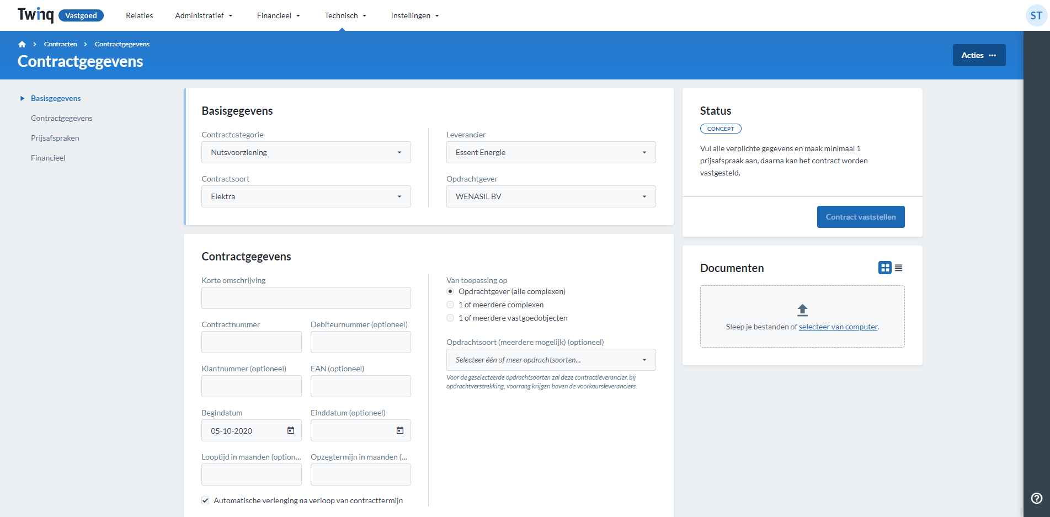
Task: Click the 'selecteer van computer' link
Action: click(838, 327)
